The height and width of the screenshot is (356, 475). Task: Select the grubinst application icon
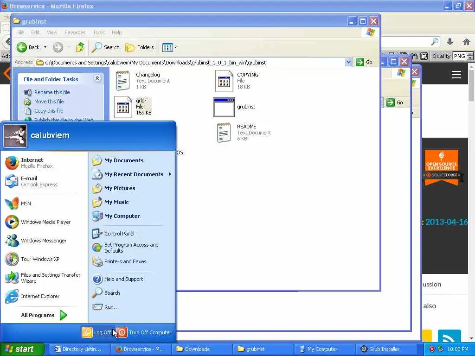coord(224,107)
